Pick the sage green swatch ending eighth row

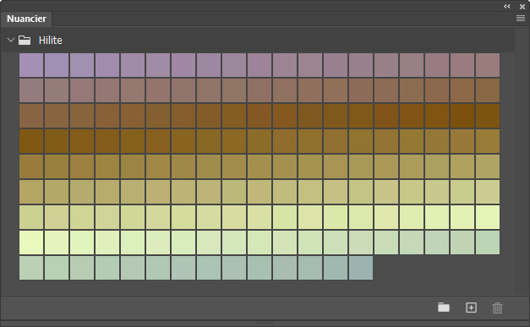click(x=488, y=243)
